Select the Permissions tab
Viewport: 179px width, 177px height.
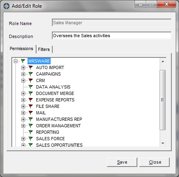tap(21, 48)
